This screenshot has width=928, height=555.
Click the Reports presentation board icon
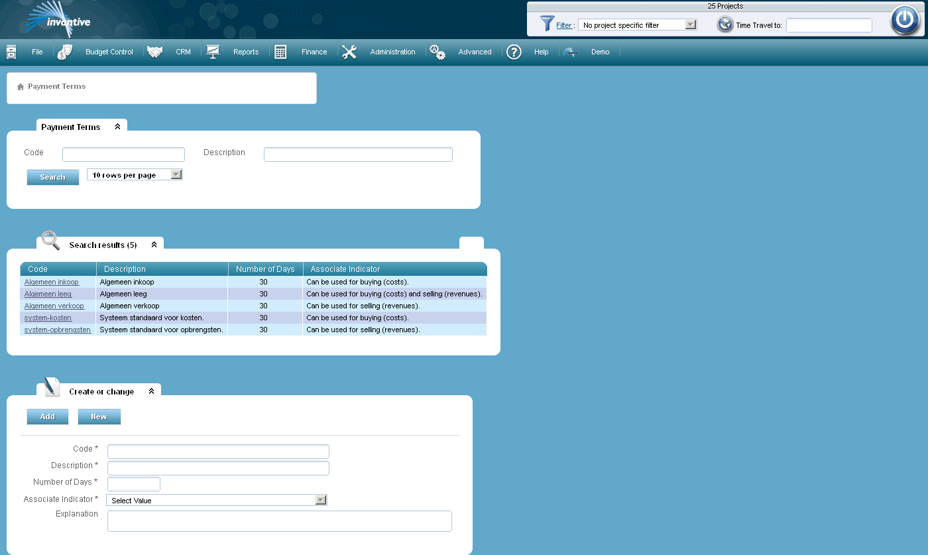213,52
